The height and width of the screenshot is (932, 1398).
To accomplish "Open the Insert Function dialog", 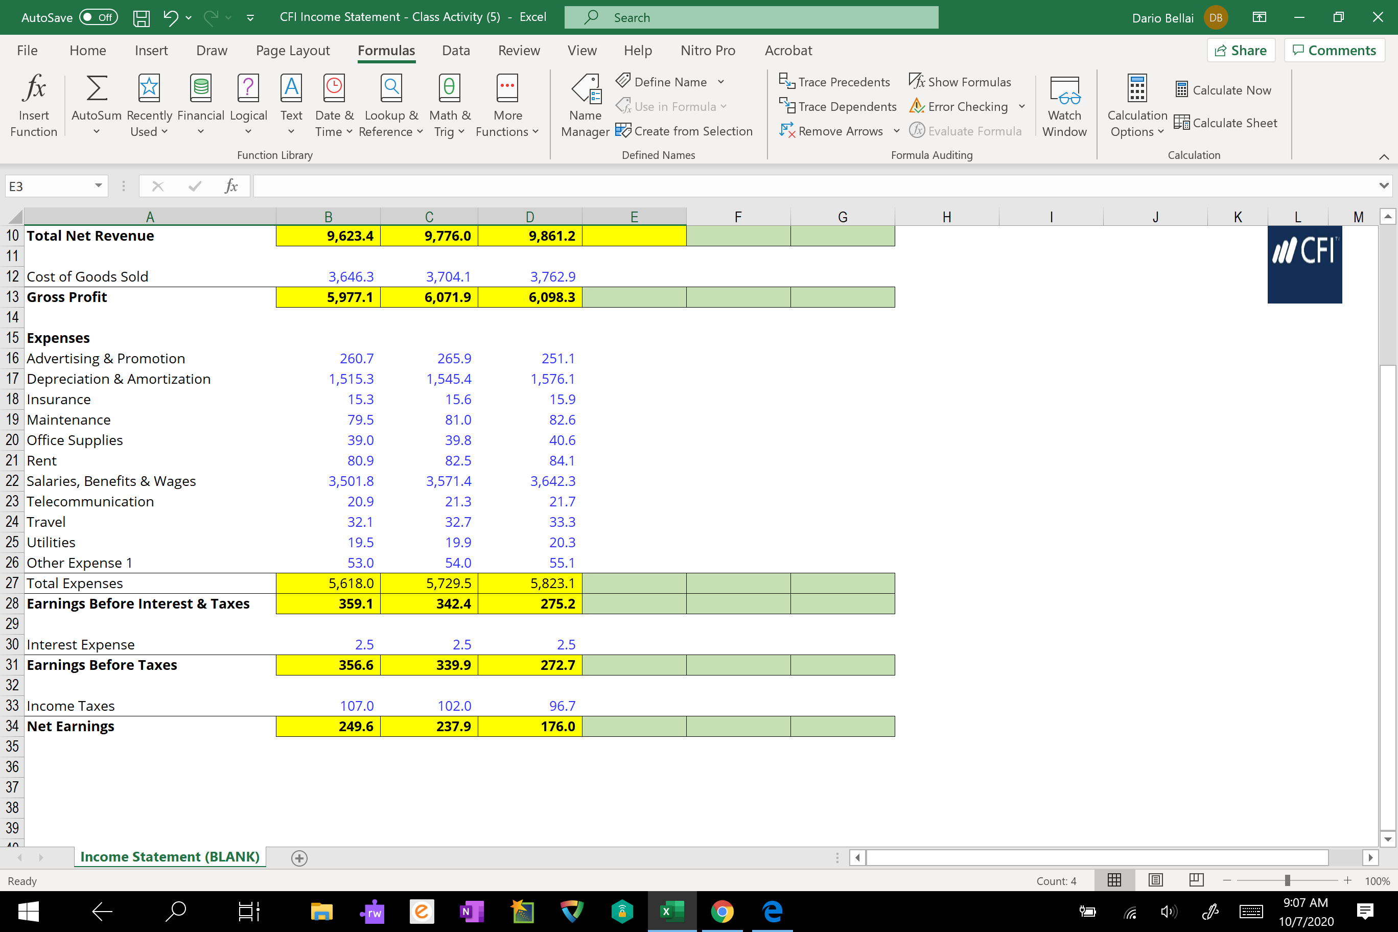I will pos(34,105).
